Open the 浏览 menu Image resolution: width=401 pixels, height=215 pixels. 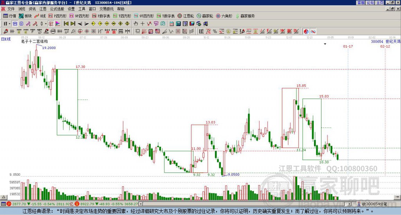[22, 9]
